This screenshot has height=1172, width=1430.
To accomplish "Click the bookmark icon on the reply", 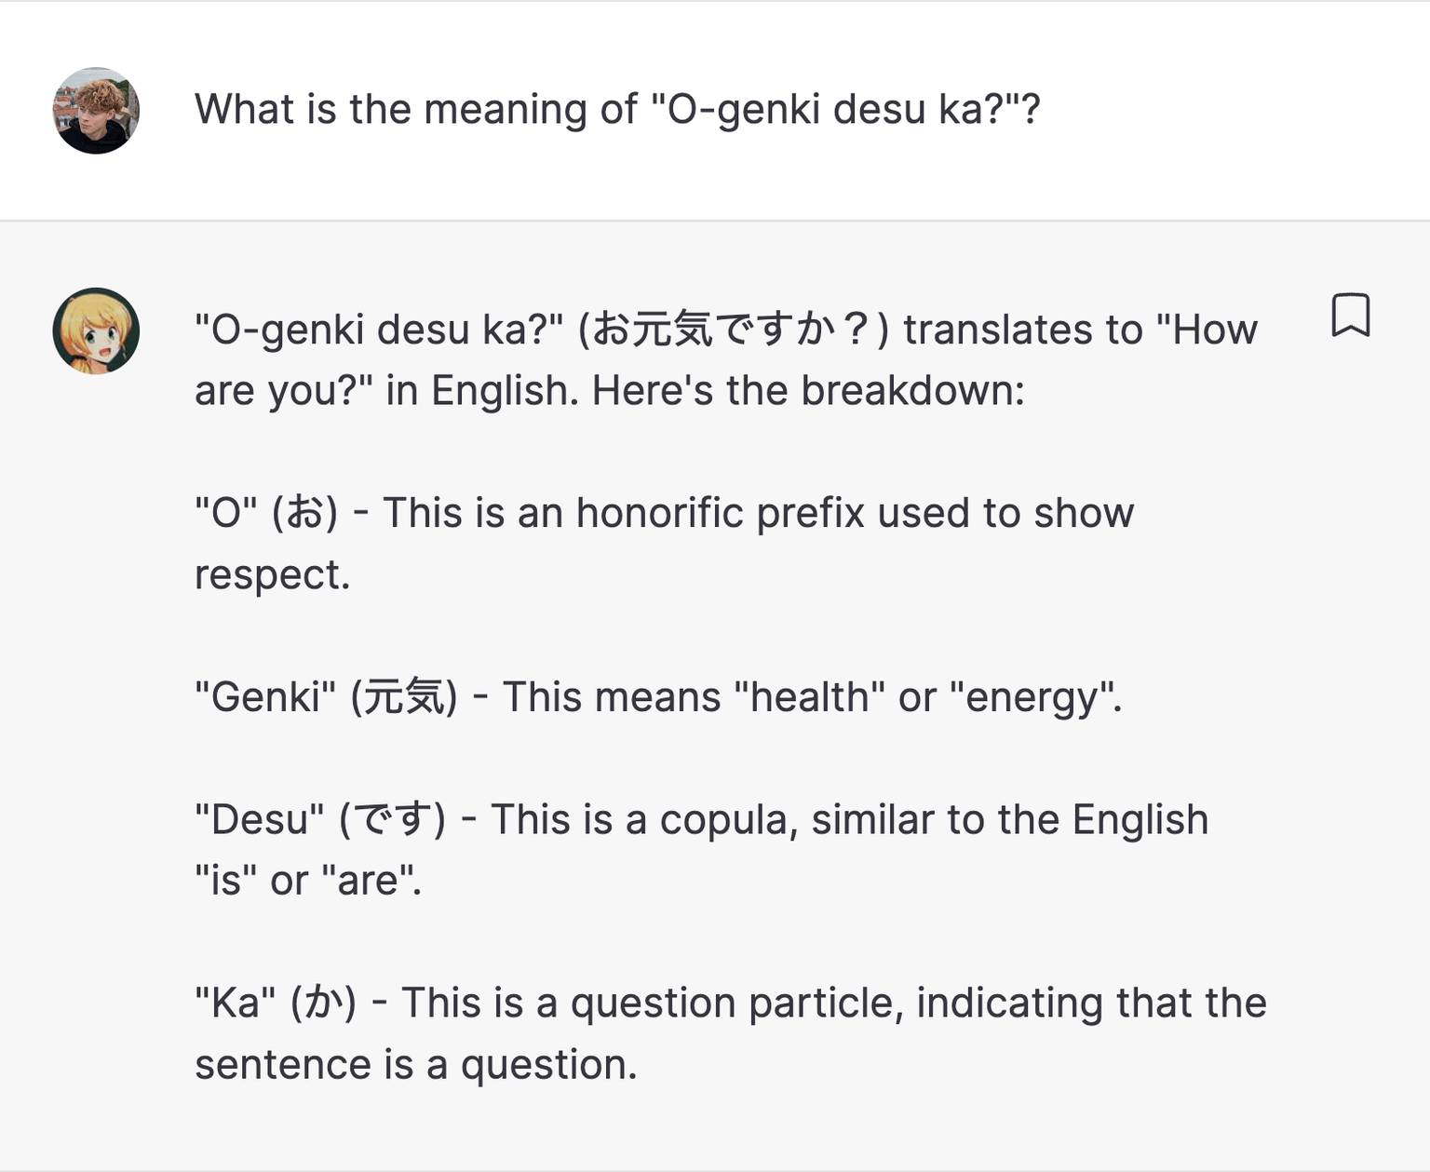I will tap(1350, 316).
